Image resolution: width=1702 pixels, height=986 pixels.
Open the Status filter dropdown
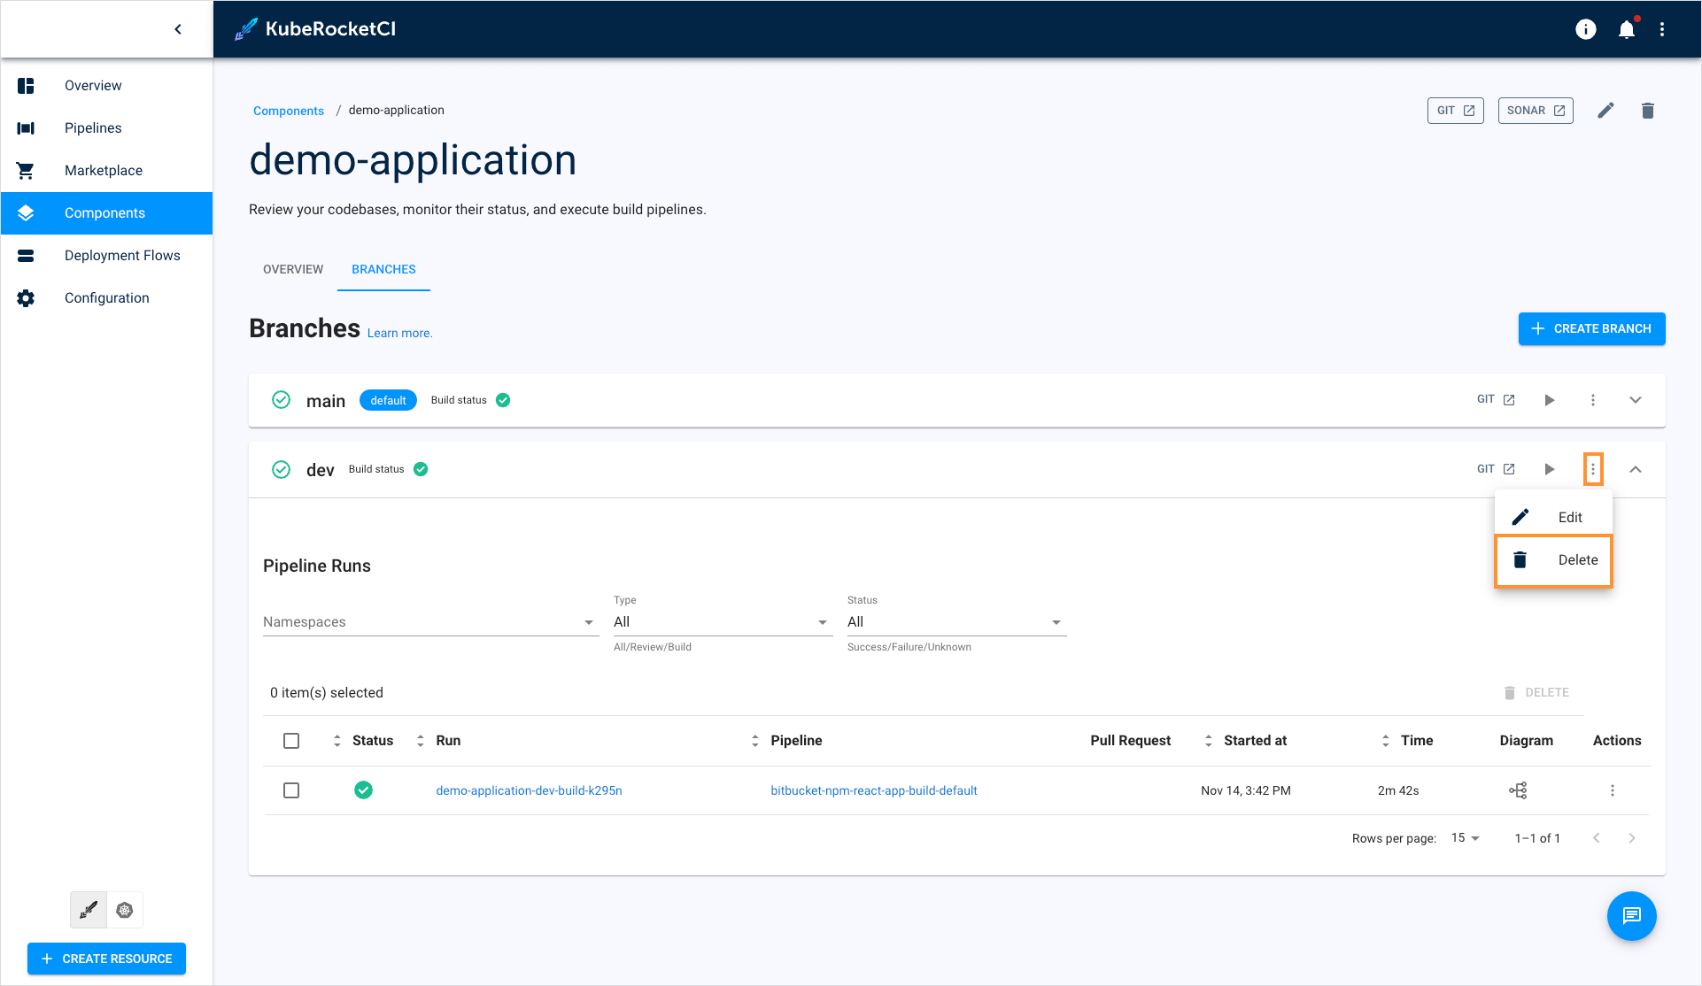[x=952, y=622]
